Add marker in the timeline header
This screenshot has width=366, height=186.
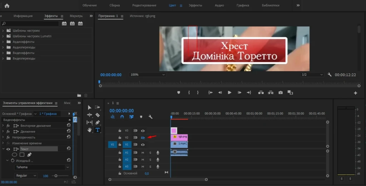[x=141, y=117]
